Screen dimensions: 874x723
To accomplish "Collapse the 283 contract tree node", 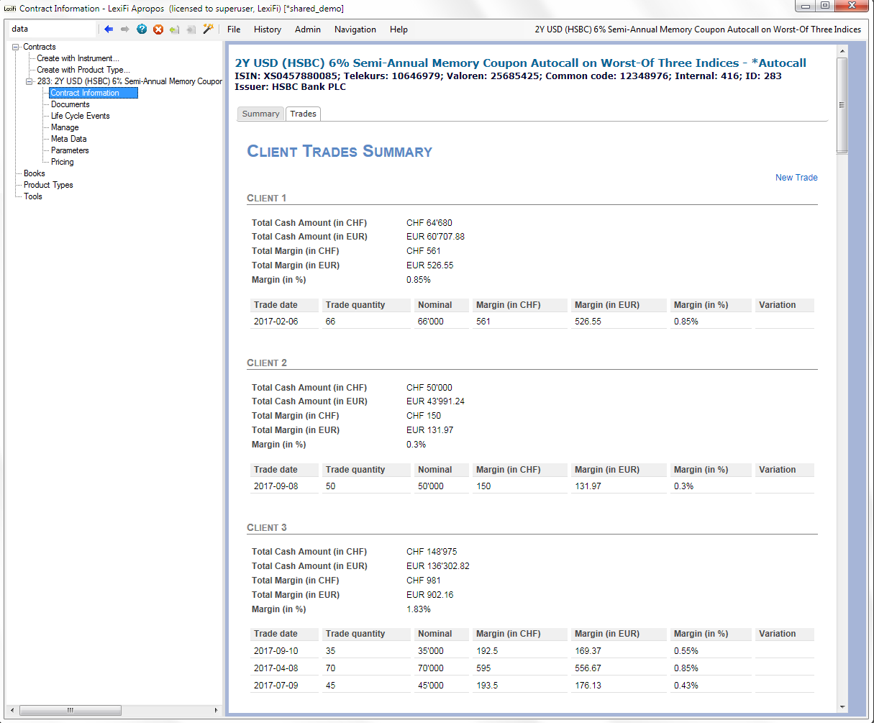I will pyautogui.click(x=29, y=81).
